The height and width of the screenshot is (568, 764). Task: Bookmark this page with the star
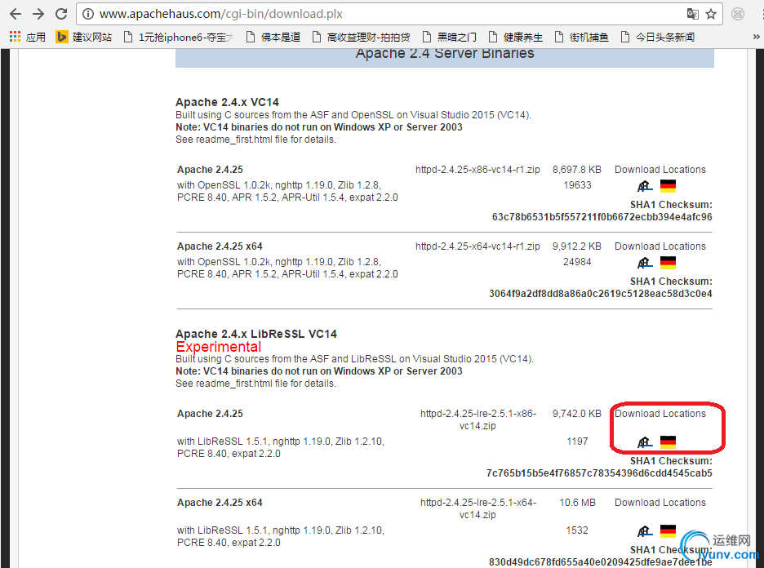click(x=711, y=14)
